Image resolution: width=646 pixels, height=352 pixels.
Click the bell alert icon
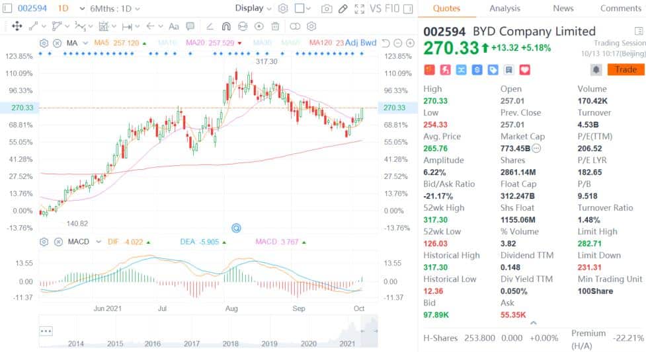coord(596,70)
